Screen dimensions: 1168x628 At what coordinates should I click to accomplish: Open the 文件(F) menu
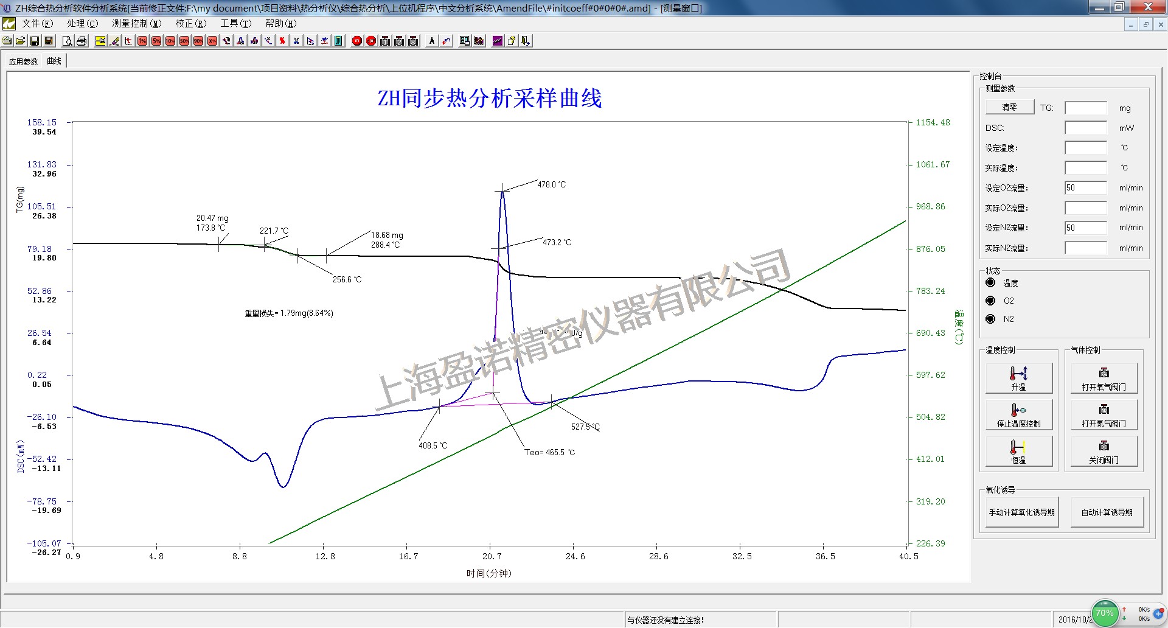coord(37,24)
